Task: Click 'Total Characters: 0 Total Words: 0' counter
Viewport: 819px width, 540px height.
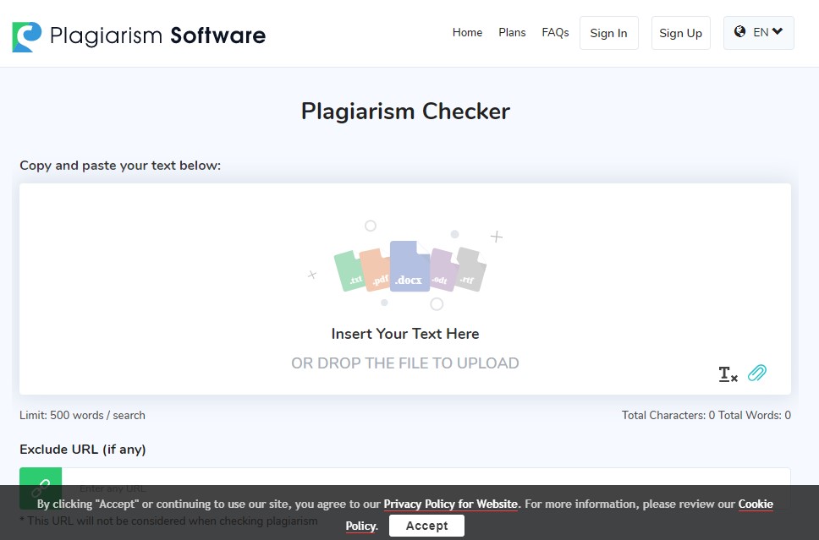Action: pyautogui.click(x=706, y=415)
